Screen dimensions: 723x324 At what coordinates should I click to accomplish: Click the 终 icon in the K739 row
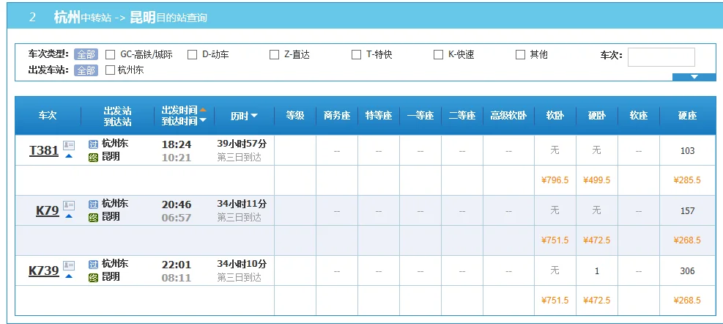pos(93,279)
